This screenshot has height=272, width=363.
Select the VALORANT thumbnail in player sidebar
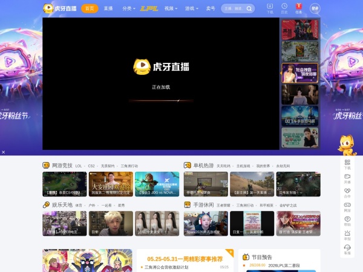300,30
